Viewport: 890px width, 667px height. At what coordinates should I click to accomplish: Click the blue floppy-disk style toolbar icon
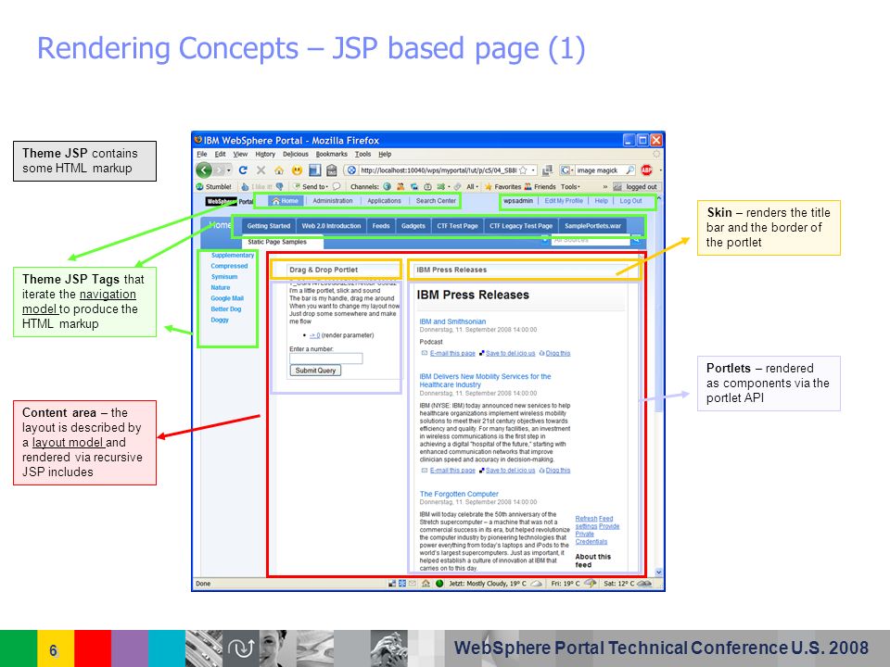(315, 170)
